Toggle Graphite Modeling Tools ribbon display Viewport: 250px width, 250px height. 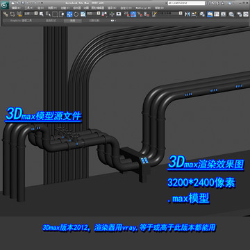tap(210, 14)
